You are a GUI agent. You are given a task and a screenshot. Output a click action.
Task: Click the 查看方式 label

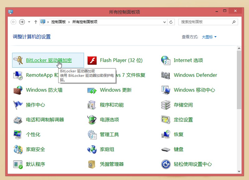coord(190,37)
